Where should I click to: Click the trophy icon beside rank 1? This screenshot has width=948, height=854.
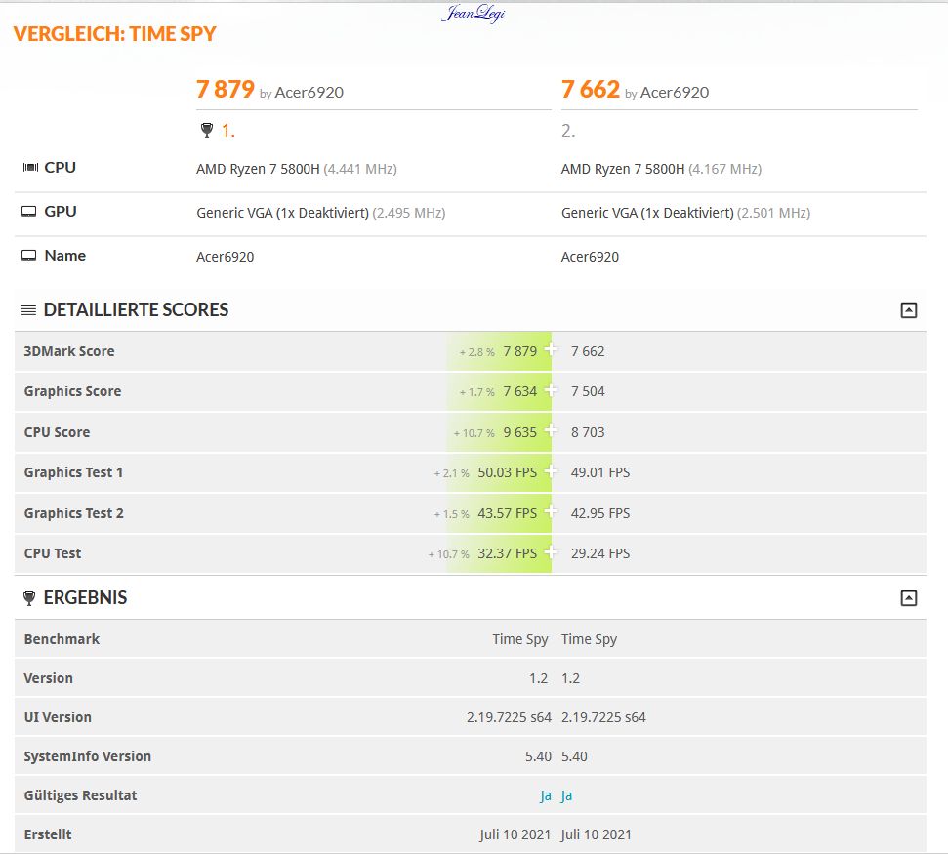tap(207, 130)
